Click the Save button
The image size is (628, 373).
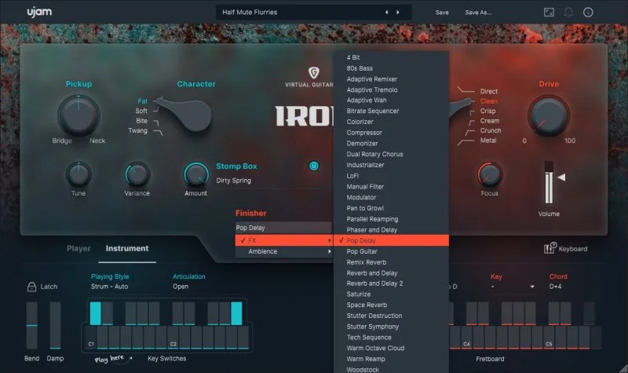[442, 13]
